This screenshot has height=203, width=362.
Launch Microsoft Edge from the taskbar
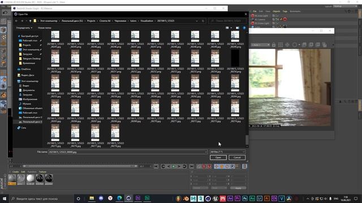119,198
